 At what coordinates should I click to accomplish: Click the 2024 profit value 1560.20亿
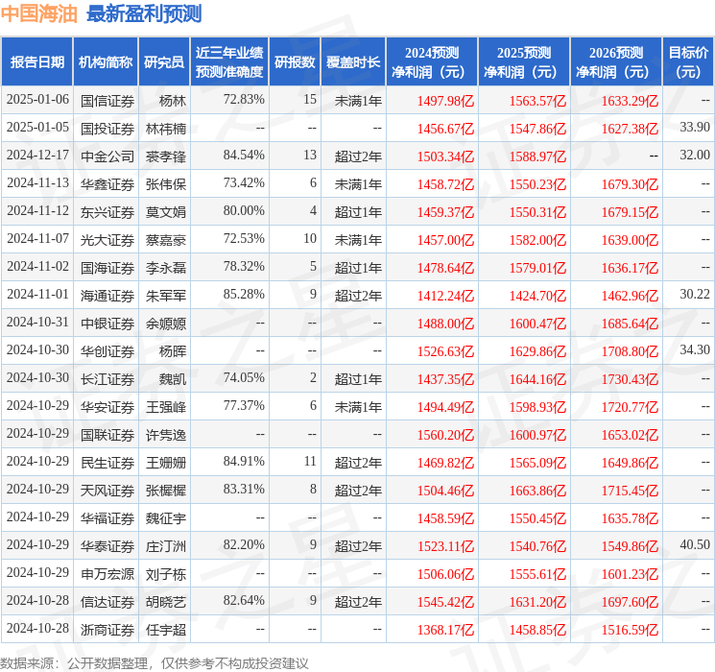tap(446, 434)
